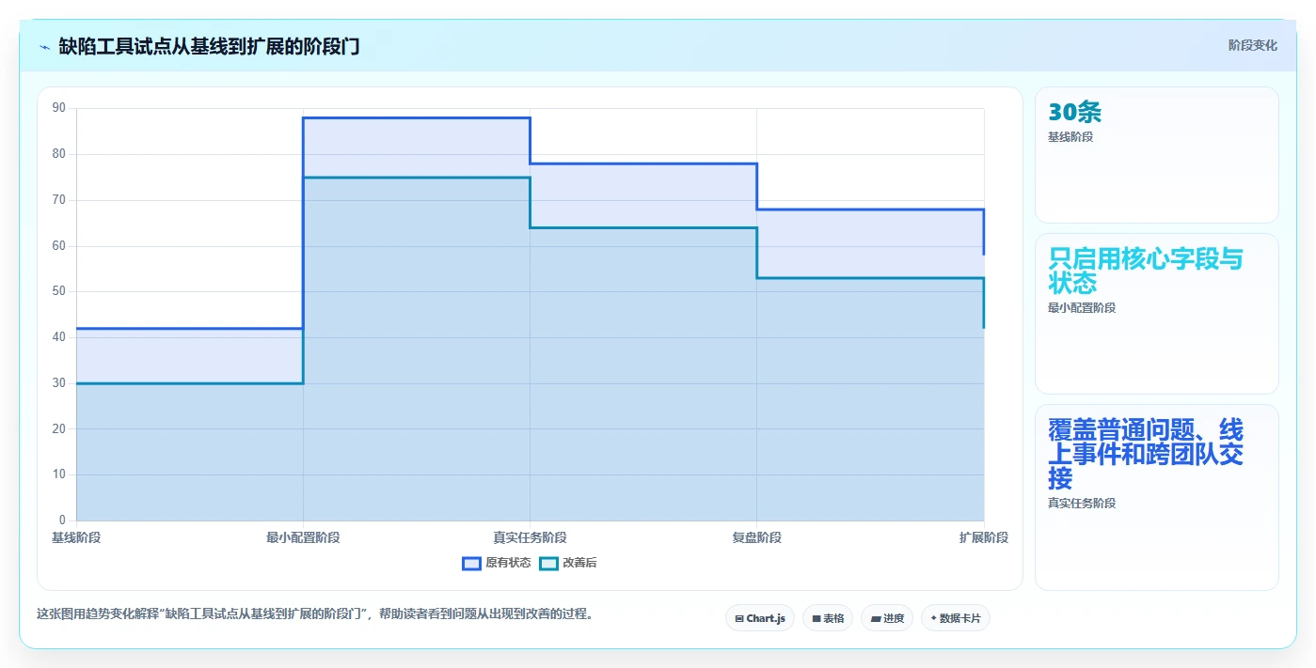The image size is (1316, 668).
Task: Click the description text below the chart
Action: (x=315, y=614)
